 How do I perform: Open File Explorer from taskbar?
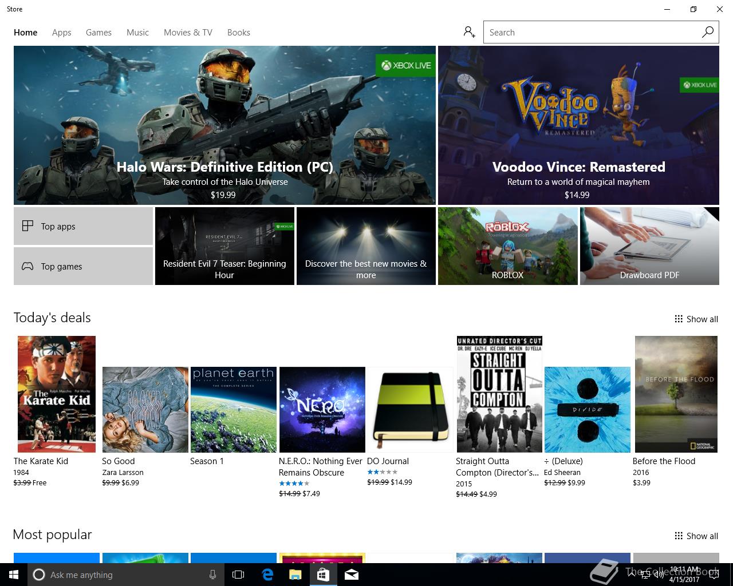(x=295, y=575)
